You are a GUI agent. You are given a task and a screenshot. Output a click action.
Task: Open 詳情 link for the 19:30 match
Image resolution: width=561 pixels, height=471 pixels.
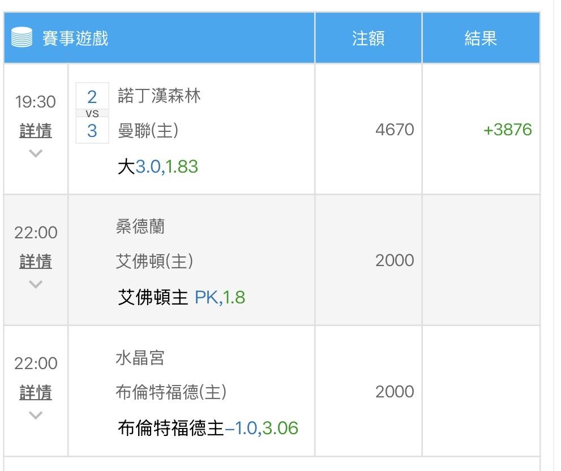tap(36, 130)
